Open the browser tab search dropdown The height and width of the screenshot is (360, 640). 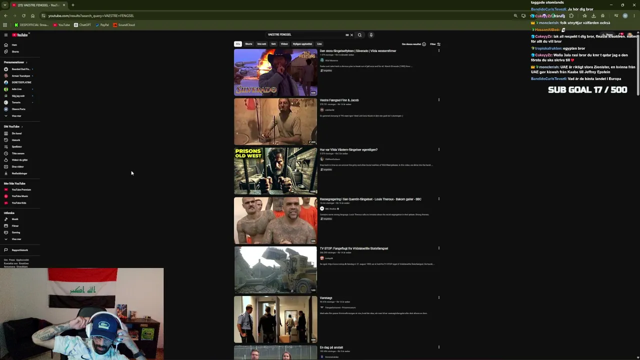pos(5,5)
